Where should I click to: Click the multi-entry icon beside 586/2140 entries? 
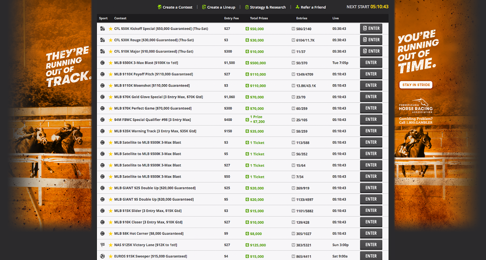coord(293,29)
